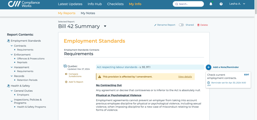
Task: Switch to the My Notes tab
Action: pyautogui.click(x=88, y=13)
